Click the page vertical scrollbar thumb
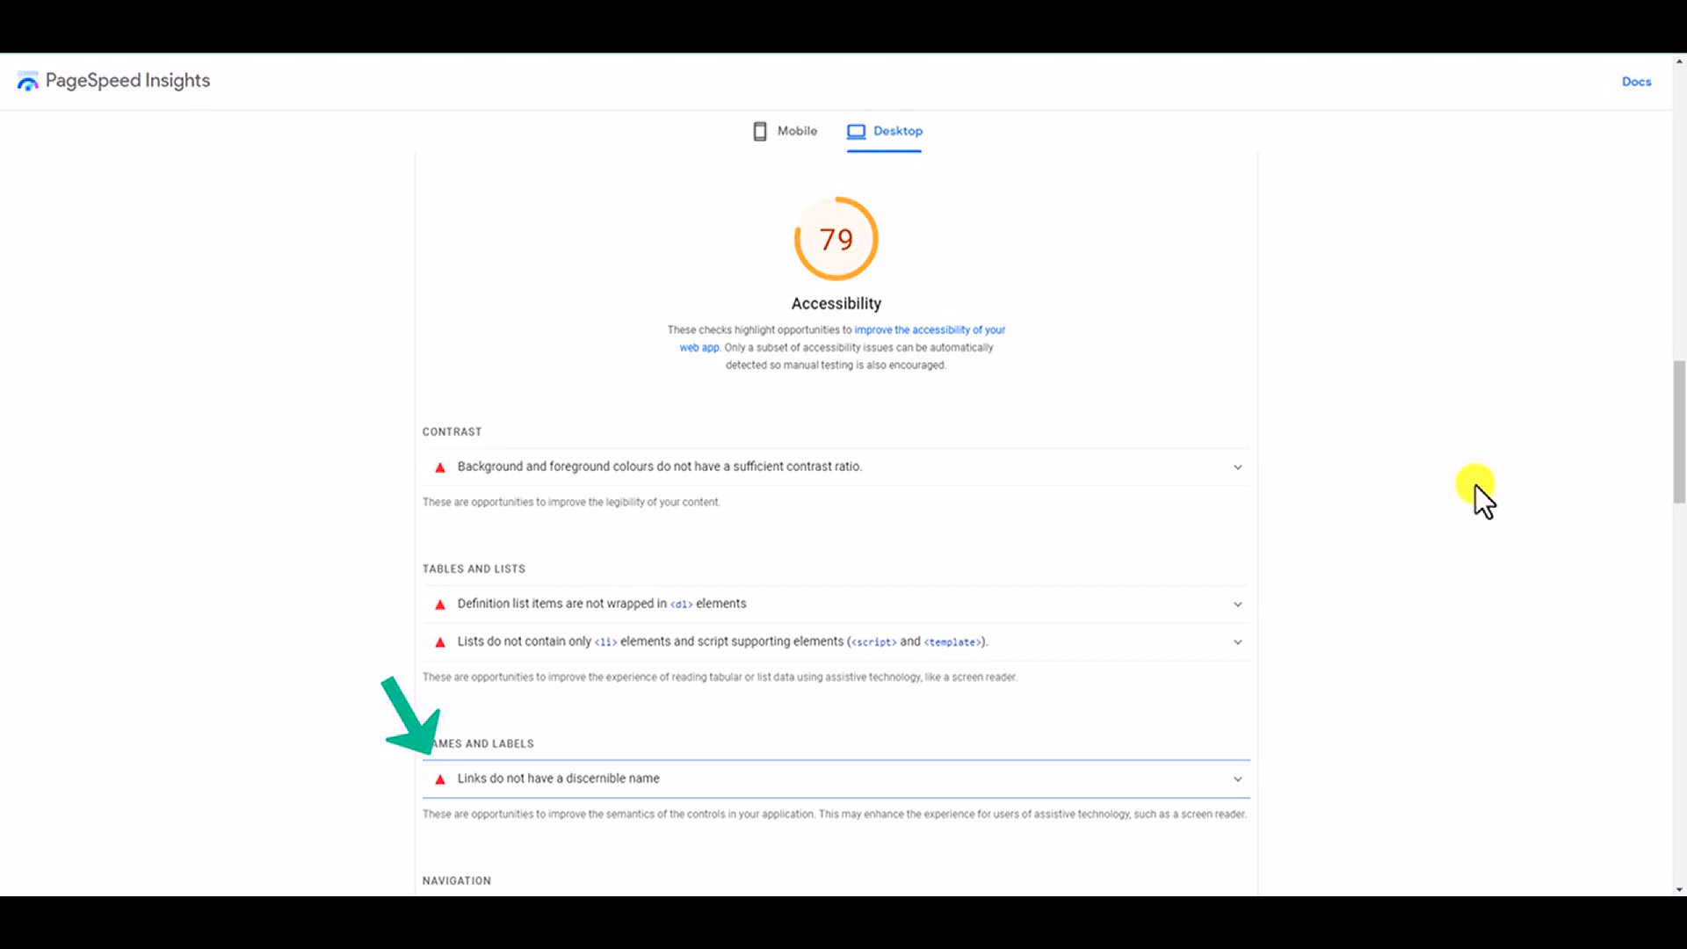This screenshot has height=949, width=1687. [x=1679, y=431]
